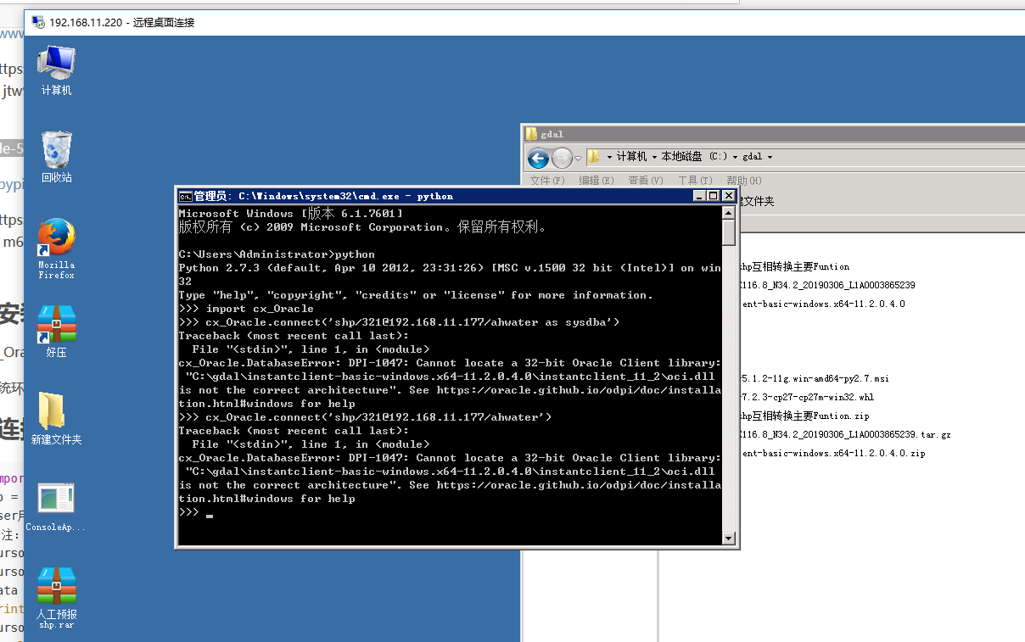Expand dropdown arrow after 本地磁盘 (C:)
The height and width of the screenshot is (642, 1025).
click(735, 157)
